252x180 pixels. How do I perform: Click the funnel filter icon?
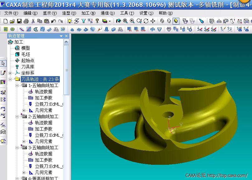(x=83, y=21)
